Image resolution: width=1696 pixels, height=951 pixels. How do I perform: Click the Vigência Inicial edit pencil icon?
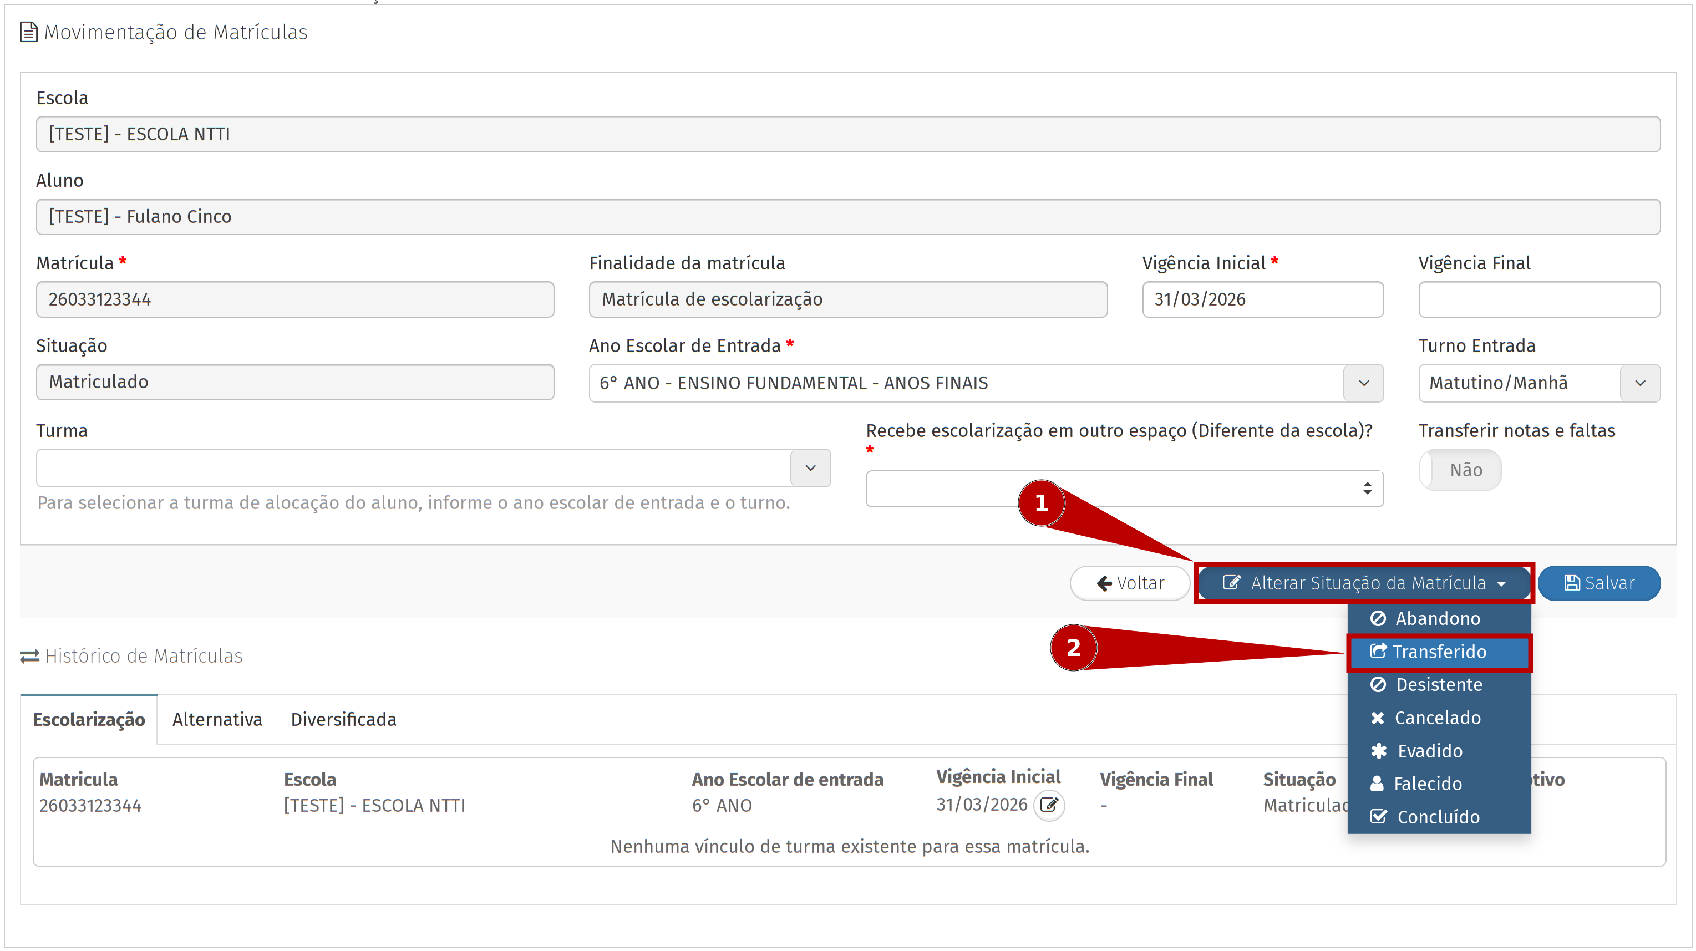pyautogui.click(x=1049, y=805)
